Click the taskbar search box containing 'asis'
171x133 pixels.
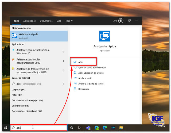pyautogui.click(x=38, y=128)
